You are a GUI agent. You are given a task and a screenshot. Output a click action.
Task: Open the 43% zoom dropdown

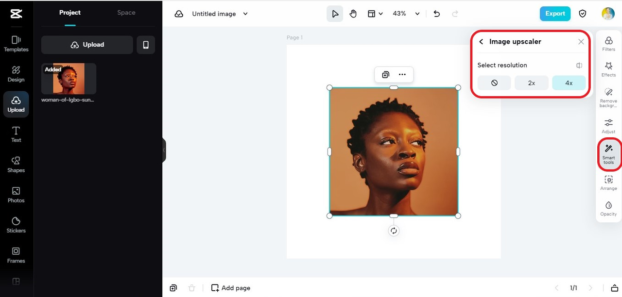(406, 14)
